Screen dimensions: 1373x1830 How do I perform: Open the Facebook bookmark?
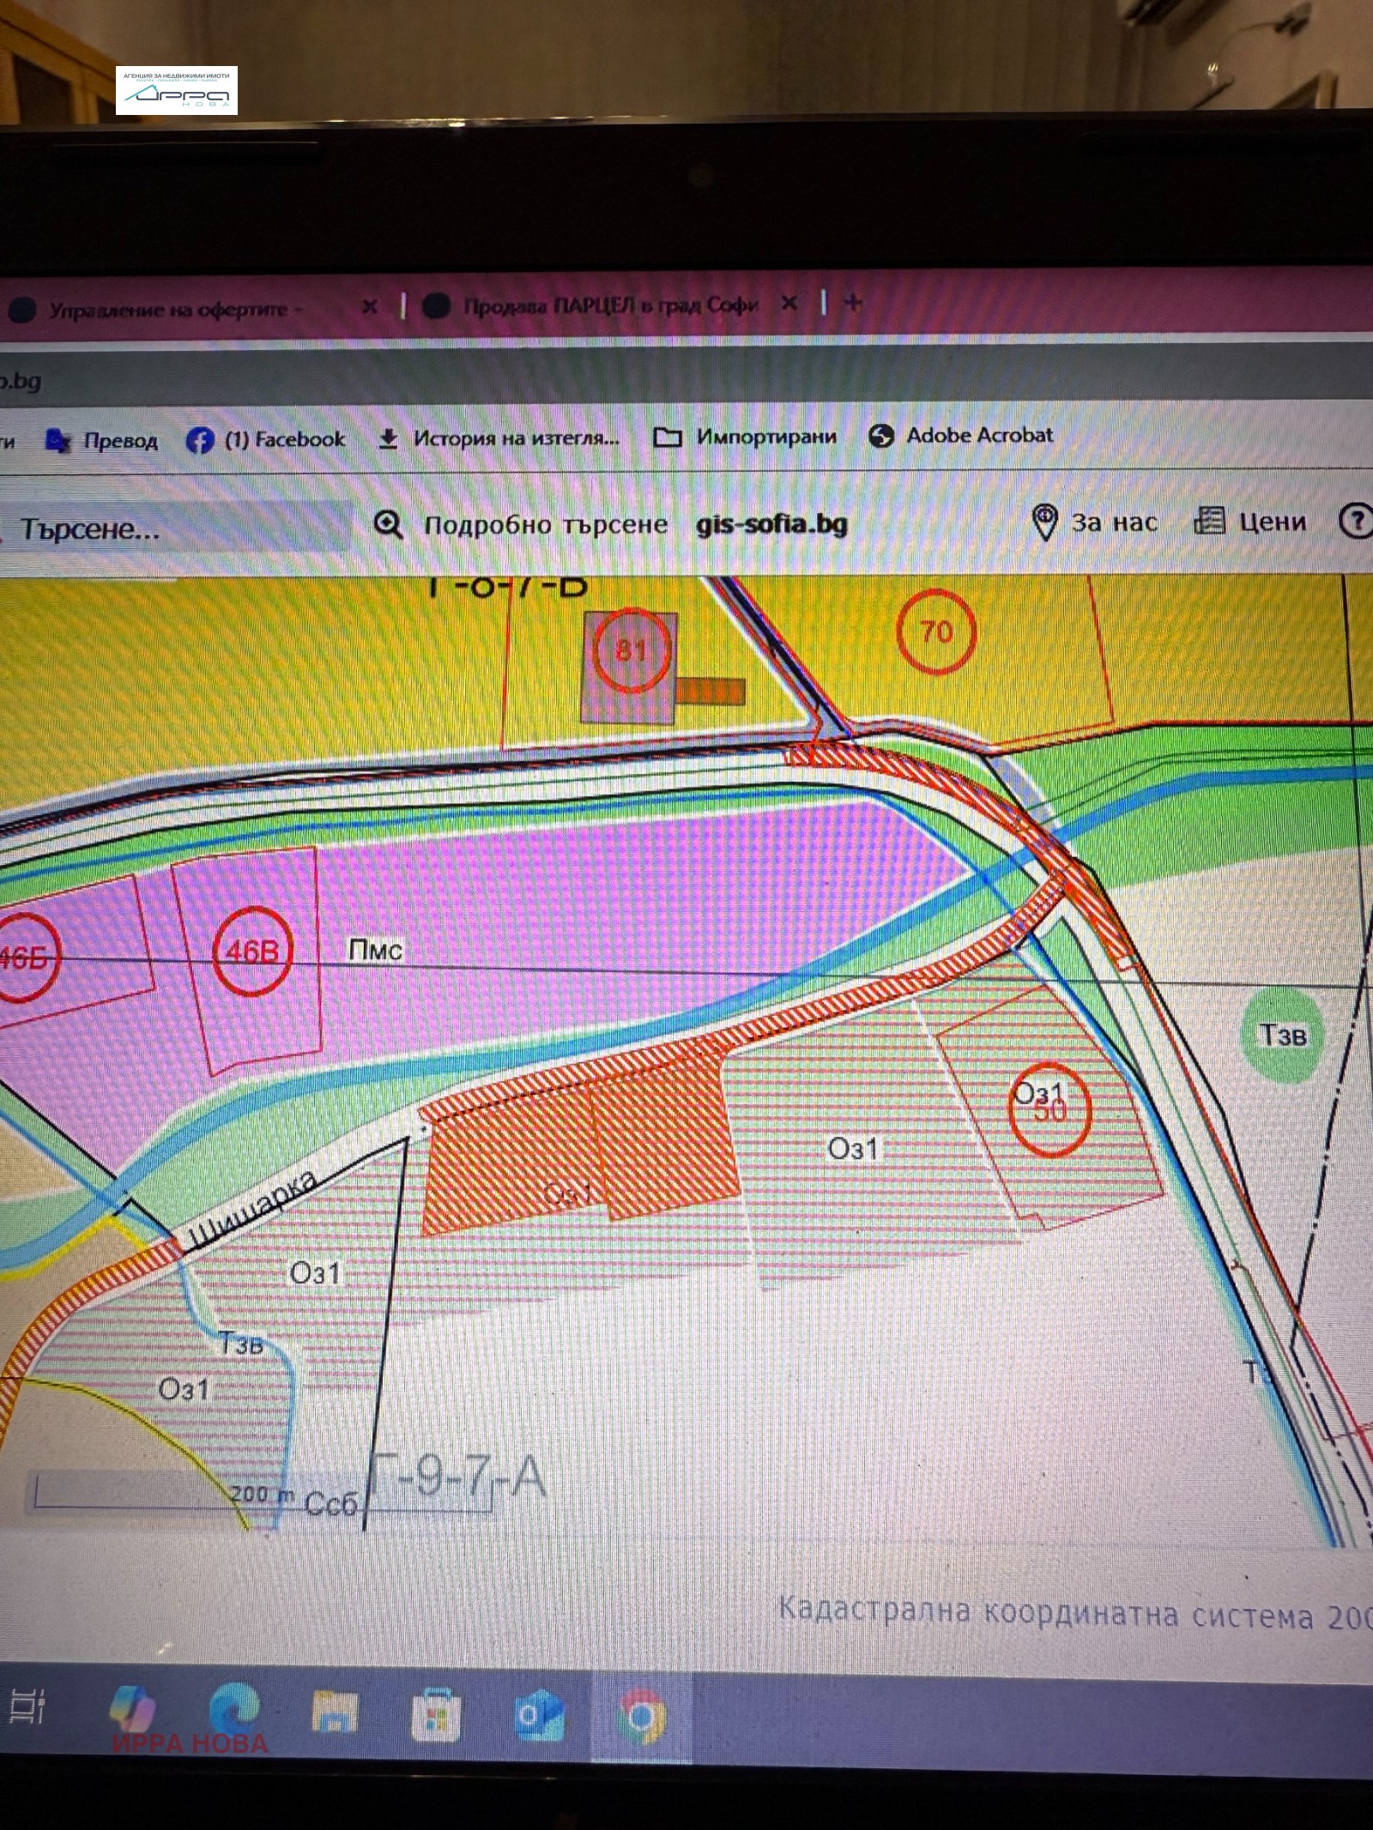coord(266,440)
